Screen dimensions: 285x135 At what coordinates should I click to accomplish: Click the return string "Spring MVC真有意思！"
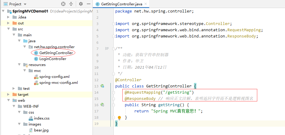click(x=175, y=111)
